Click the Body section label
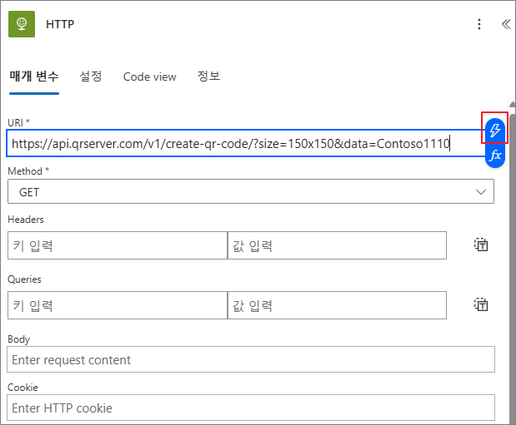This screenshot has width=516, height=425. 19,339
